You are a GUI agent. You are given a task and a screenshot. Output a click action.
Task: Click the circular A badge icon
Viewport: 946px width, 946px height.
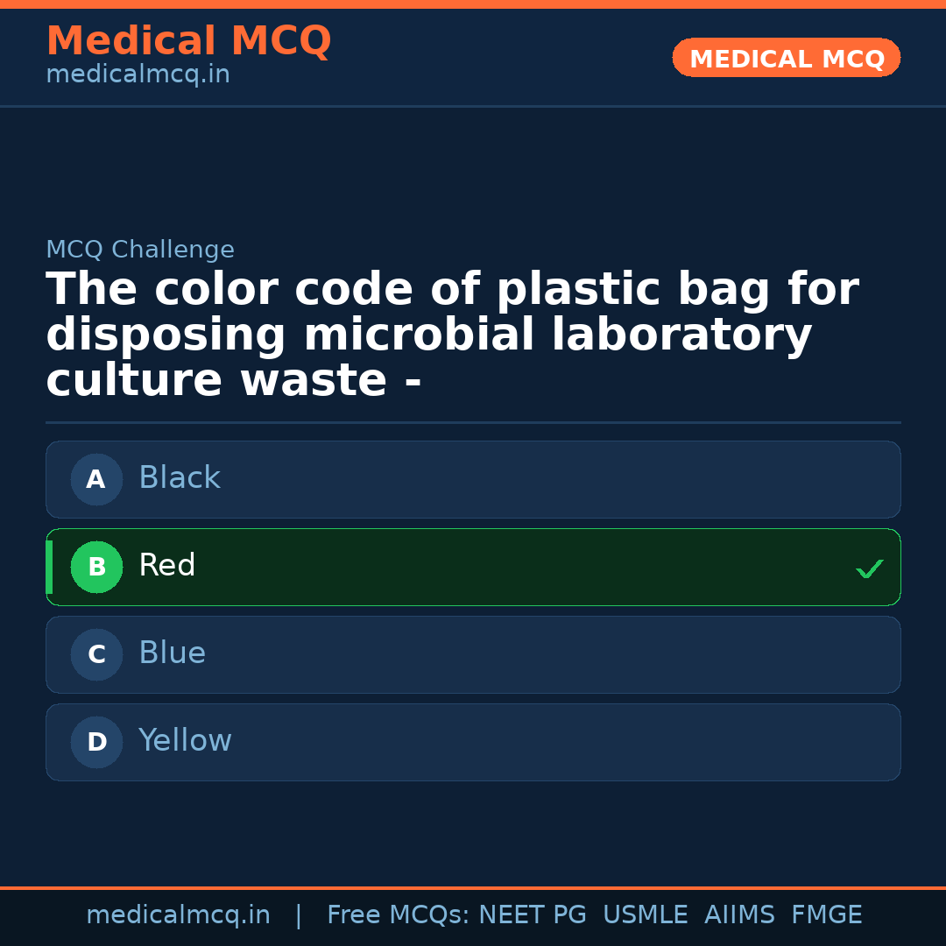(96, 479)
